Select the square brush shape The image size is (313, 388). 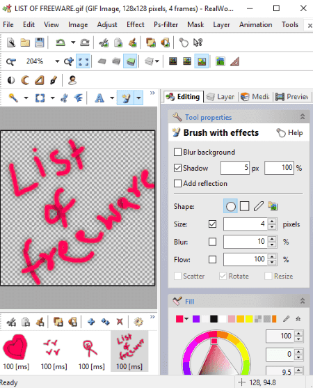[x=245, y=206]
